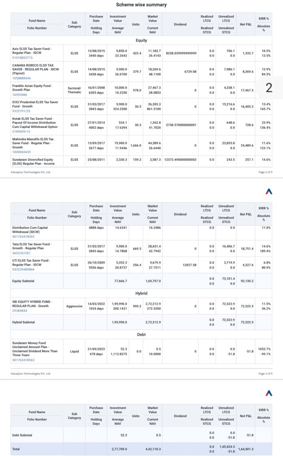Click total investment value 2,77,709.0
Viewport: 283px width, 456px height.
click(120, 449)
